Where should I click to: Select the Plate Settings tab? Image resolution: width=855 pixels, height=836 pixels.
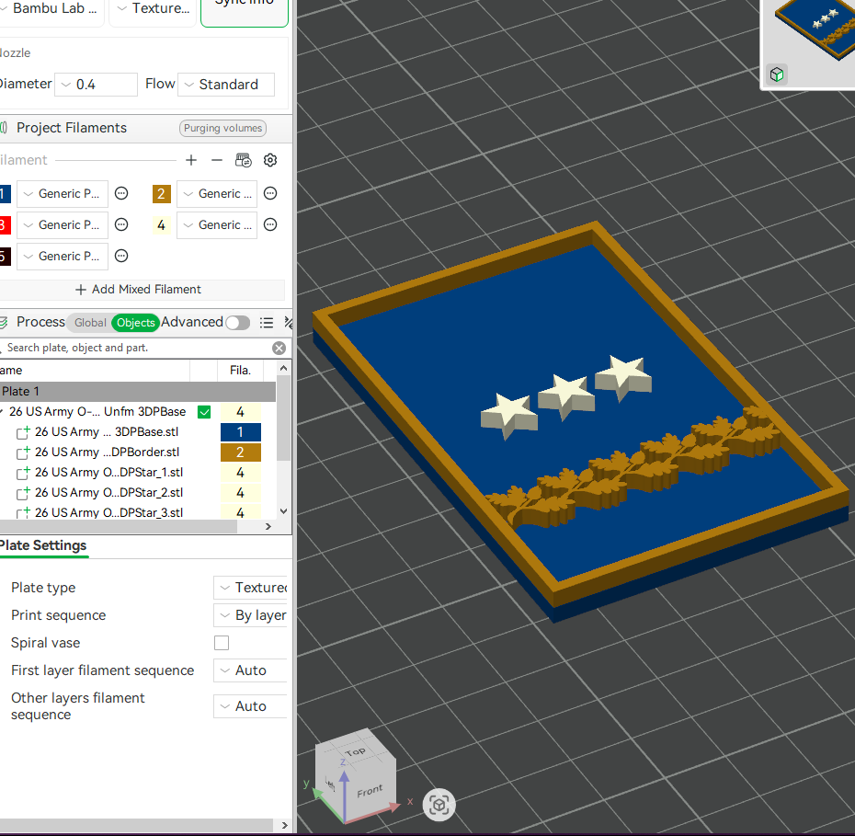pyautogui.click(x=43, y=545)
